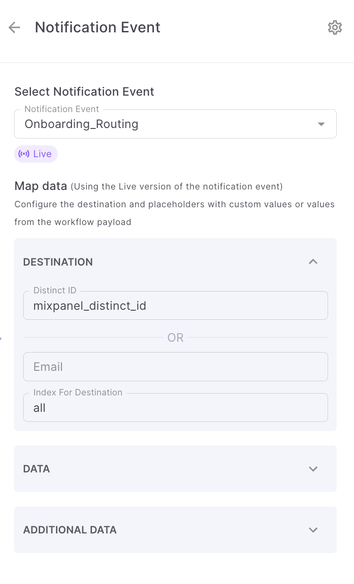
Task: Click the ADDITIONAL DATA header label
Action: 70,530
